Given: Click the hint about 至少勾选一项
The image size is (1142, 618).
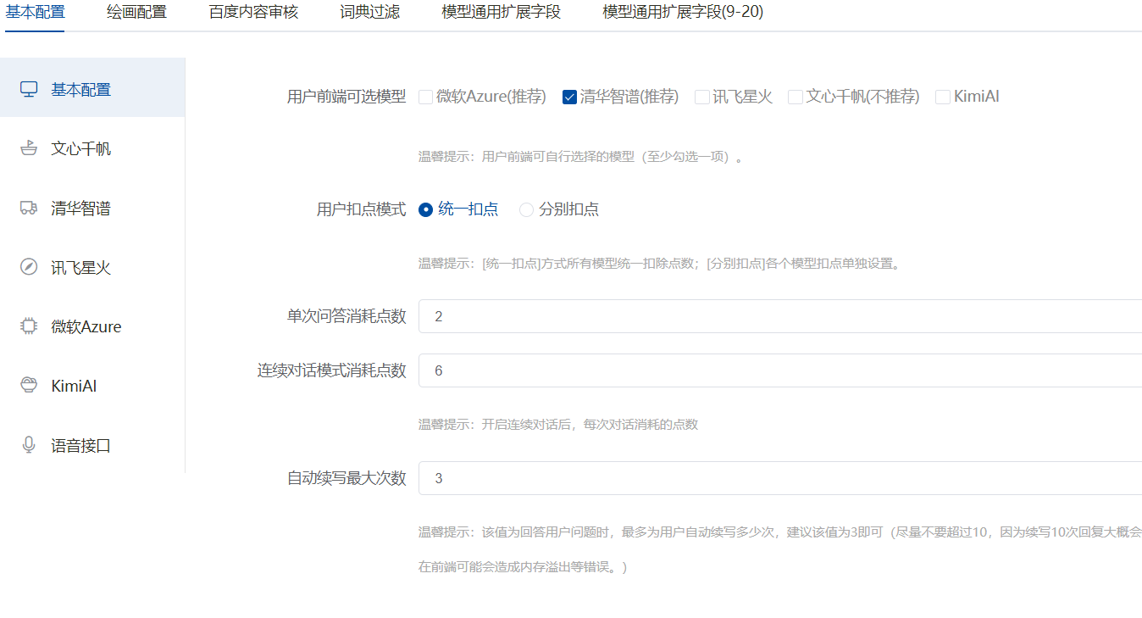Looking at the screenshot, I should 580,157.
